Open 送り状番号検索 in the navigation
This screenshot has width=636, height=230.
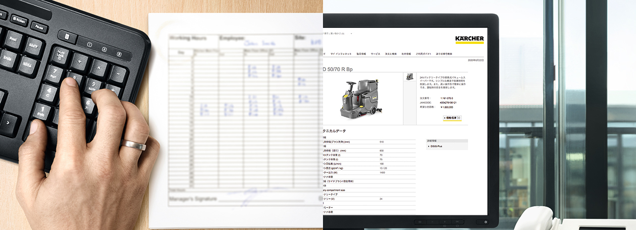pyautogui.click(x=444, y=53)
